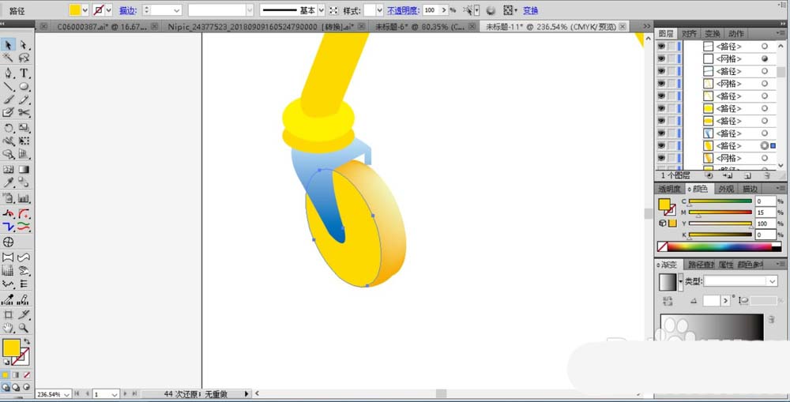Choose the Column Graph tool

(x=24, y=198)
